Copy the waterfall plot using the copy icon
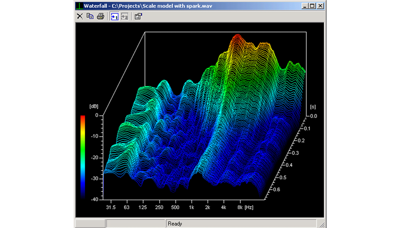The image size is (400, 228). point(90,16)
